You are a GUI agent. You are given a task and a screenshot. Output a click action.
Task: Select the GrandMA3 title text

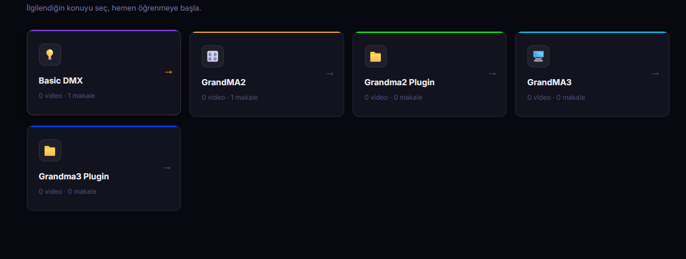[550, 82]
